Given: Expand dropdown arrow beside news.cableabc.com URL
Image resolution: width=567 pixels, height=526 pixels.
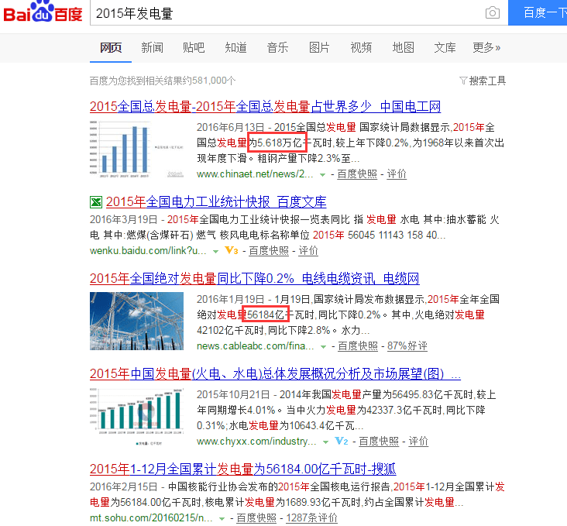Looking at the screenshot, I should point(323,346).
